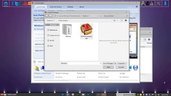Click the change view icon in dialog toolbar
The image size is (171, 96).
[114, 20]
